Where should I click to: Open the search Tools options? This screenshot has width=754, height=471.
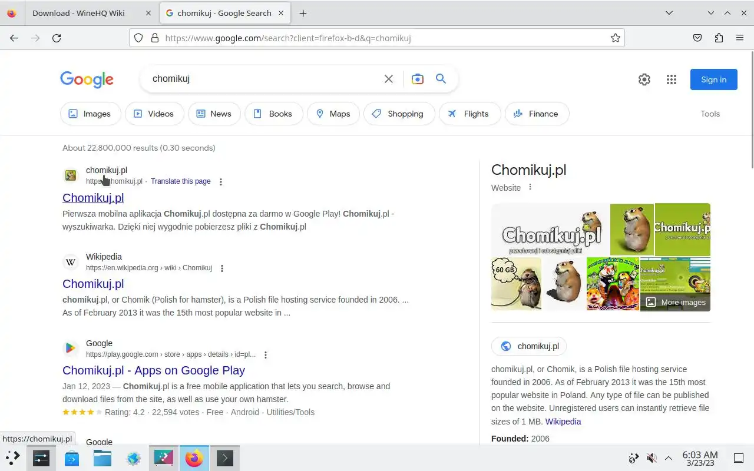[710, 114]
